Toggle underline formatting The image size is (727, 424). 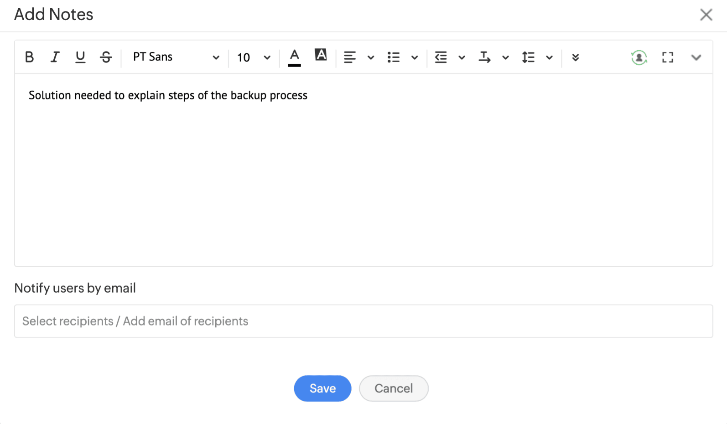point(80,57)
